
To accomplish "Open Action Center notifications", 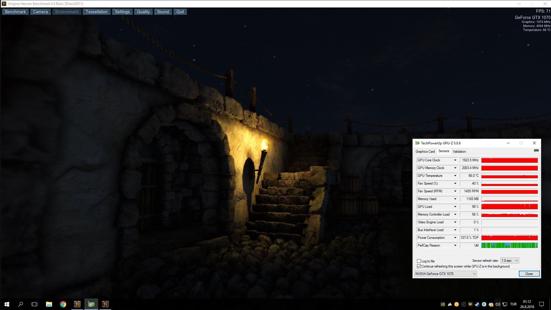I will 542,304.
